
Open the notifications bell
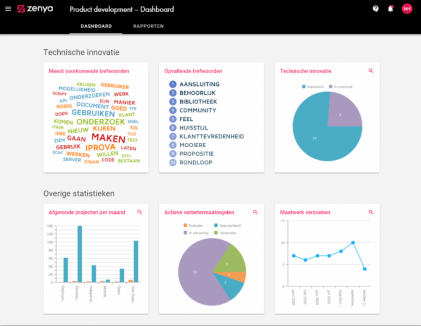(x=390, y=9)
